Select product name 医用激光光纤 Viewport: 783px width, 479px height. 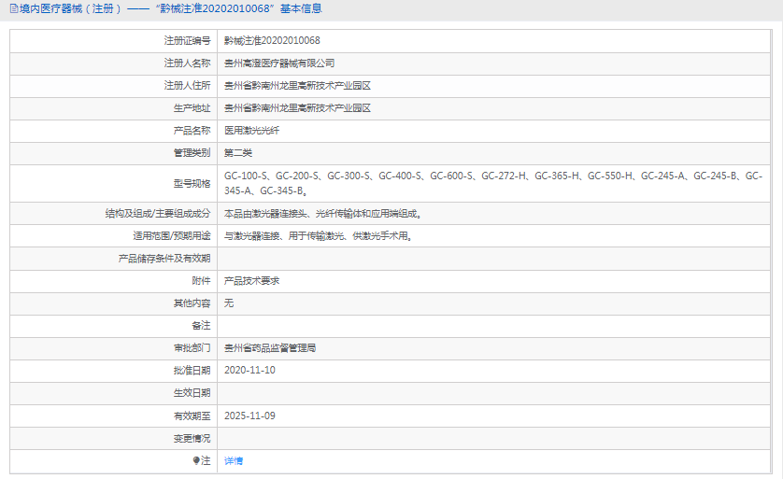(251, 131)
